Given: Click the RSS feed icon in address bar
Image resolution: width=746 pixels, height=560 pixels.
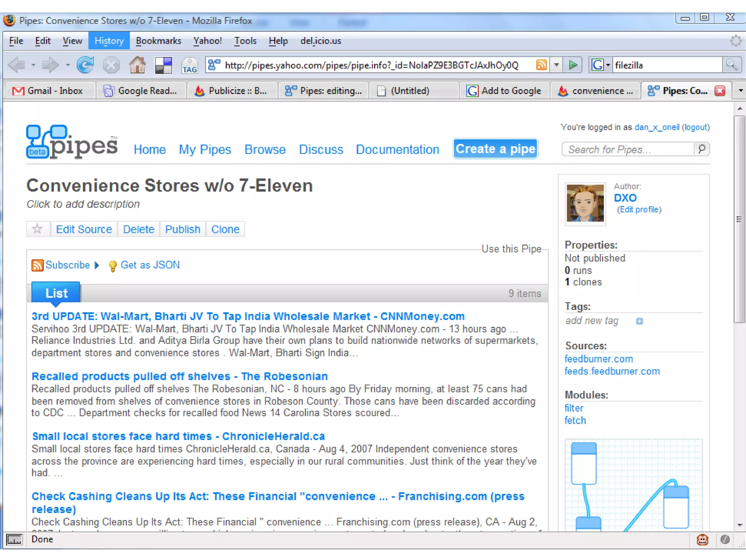Looking at the screenshot, I should pyautogui.click(x=541, y=65).
